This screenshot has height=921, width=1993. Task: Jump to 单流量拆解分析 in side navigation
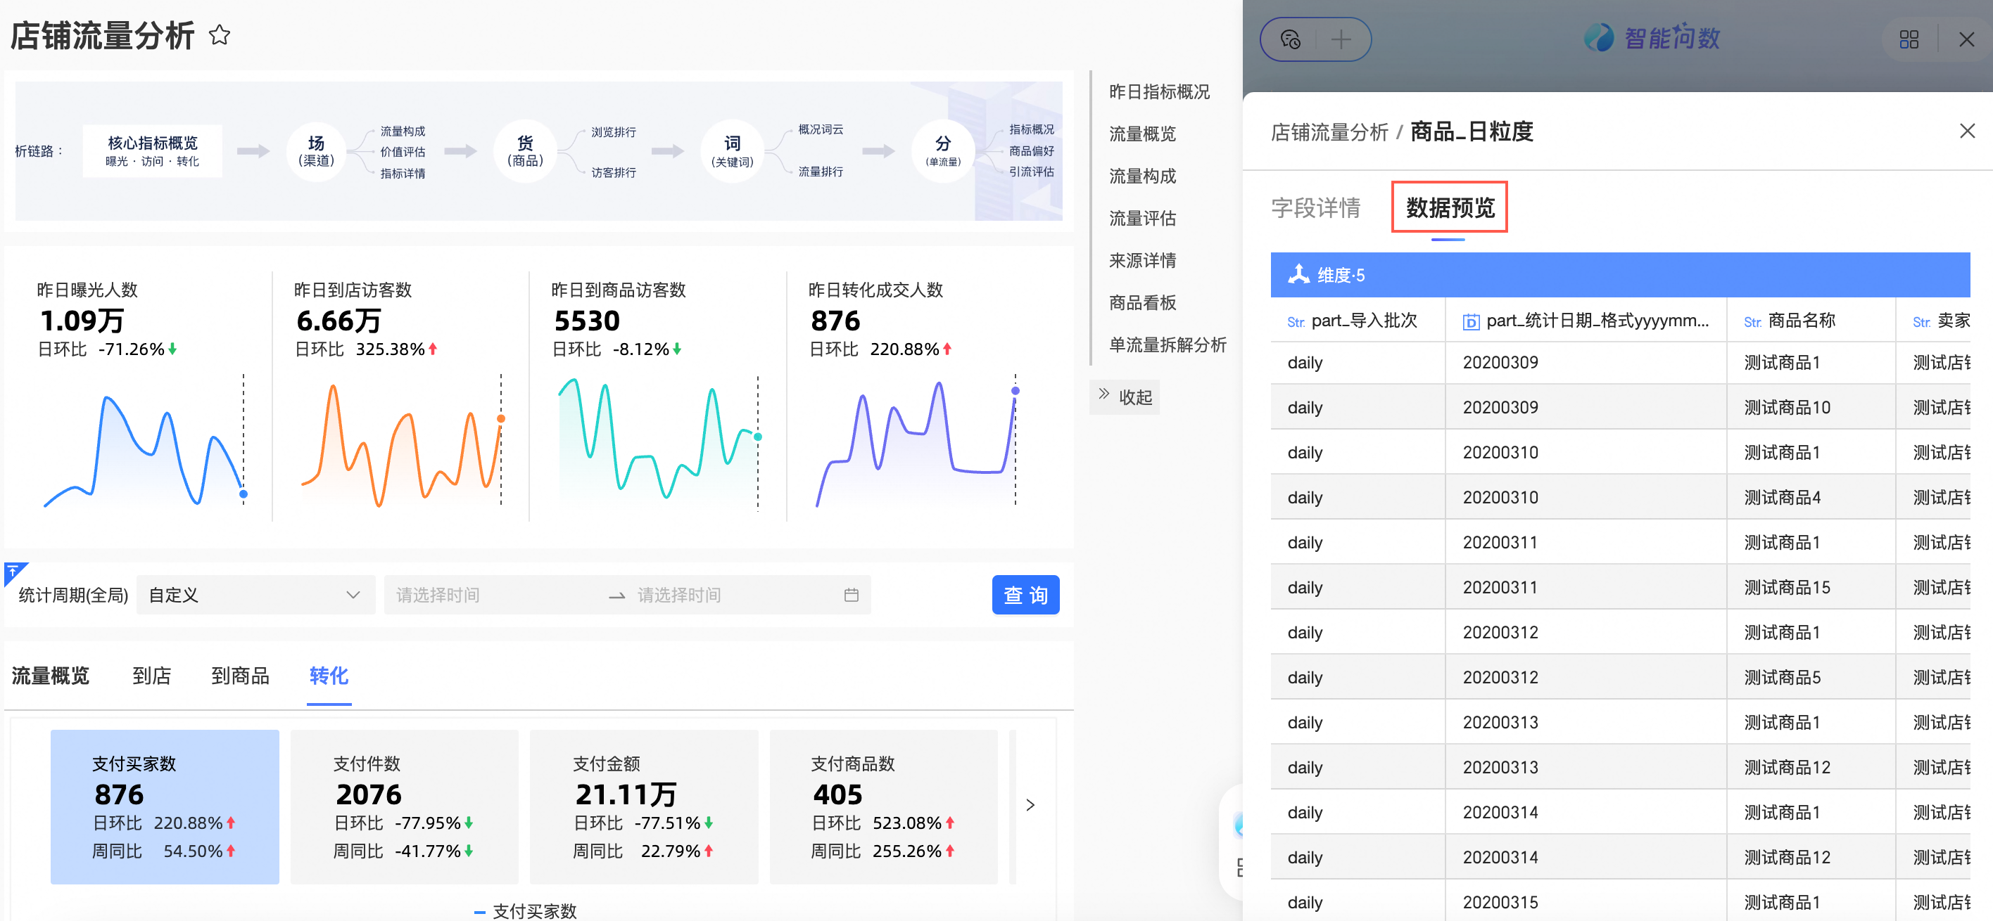click(1167, 344)
